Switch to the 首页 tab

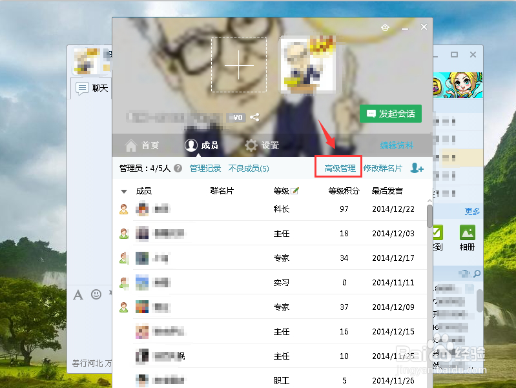pyautogui.click(x=142, y=145)
